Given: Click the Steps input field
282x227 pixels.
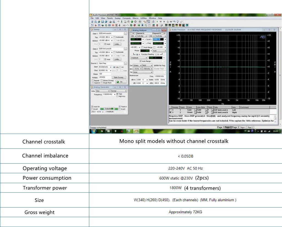Looking at the screenshot, I should click(105, 74).
